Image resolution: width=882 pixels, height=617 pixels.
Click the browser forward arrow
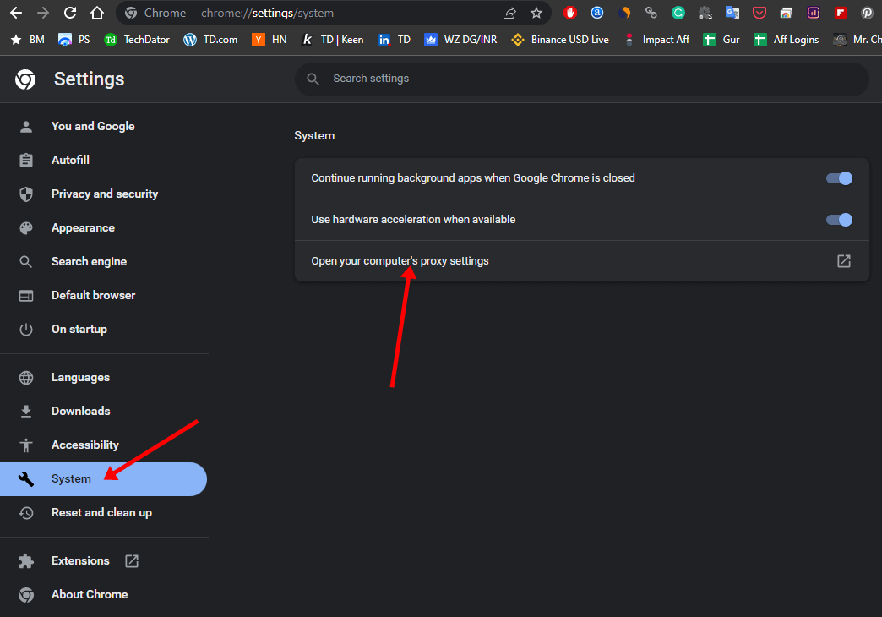(x=43, y=13)
